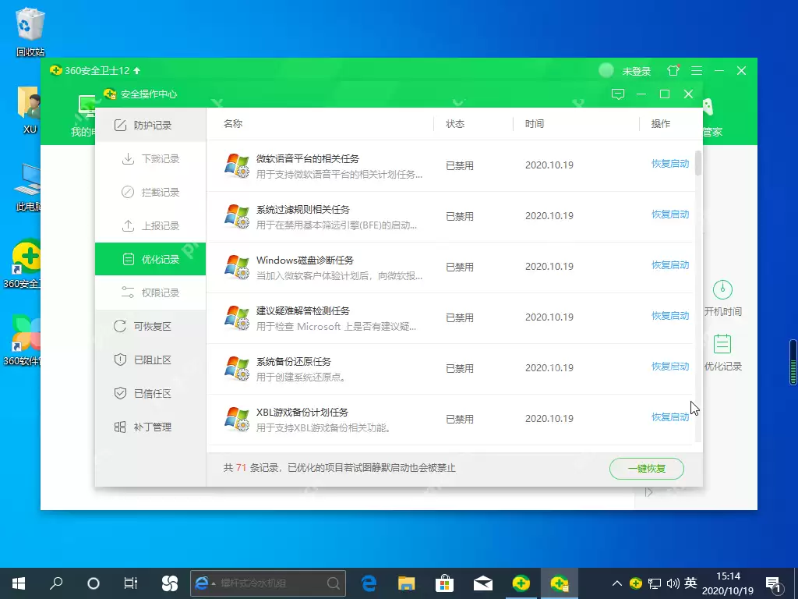Screen dimensions: 798x599
Task: Open 补丁管理 patch management
Action: pyautogui.click(x=143, y=427)
